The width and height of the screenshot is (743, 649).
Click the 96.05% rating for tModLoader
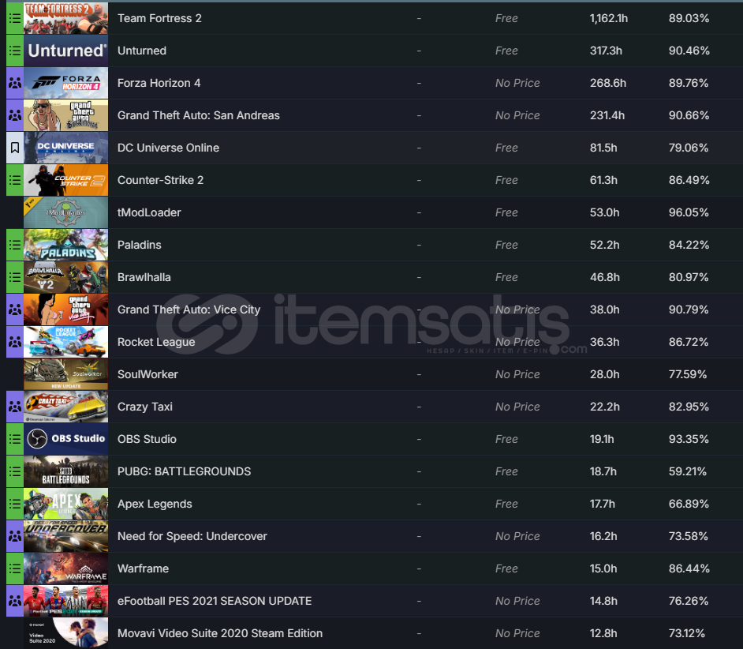[689, 212]
